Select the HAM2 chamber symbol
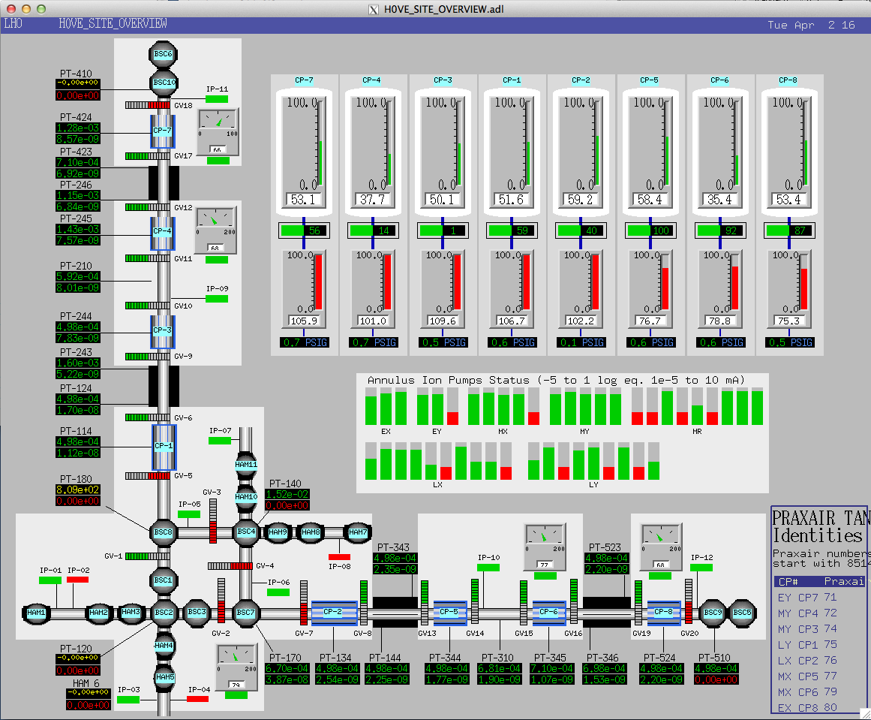Image resolution: width=871 pixels, height=720 pixels. click(98, 613)
